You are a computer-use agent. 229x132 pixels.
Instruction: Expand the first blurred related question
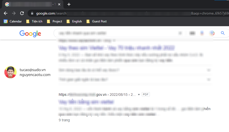135,70
